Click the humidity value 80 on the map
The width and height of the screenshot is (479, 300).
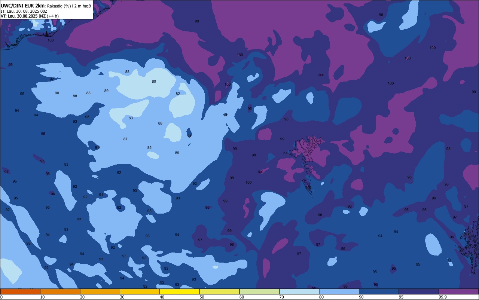[154, 81]
